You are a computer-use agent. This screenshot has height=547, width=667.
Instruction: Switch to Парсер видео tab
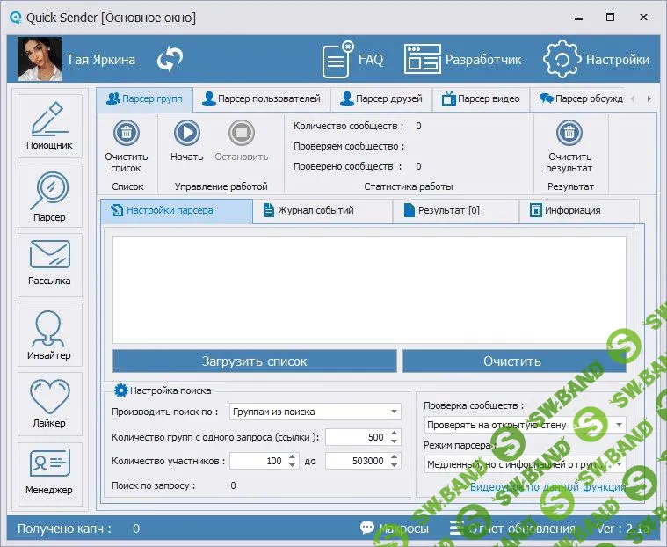tap(481, 98)
